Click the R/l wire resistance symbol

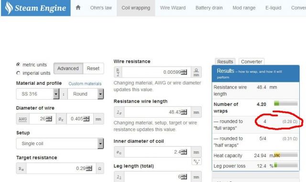pyautogui.click(x=118, y=72)
